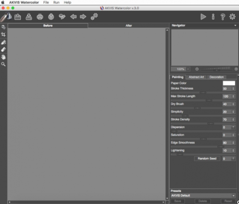This screenshot has width=239, height=204.
Task: Open the AKVIS Watercolor app menu
Action: 24,2
